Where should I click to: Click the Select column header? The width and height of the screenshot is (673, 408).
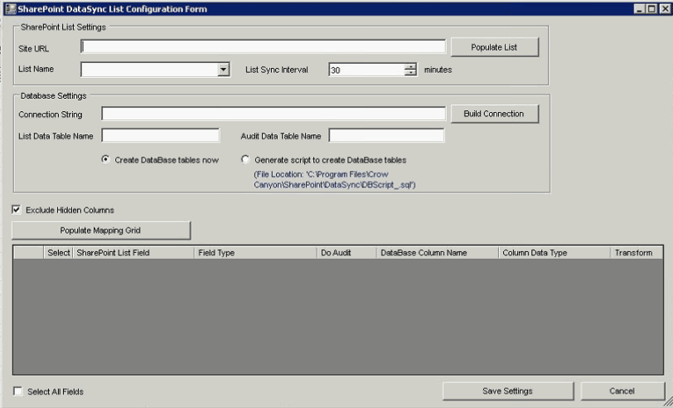point(58,253)
